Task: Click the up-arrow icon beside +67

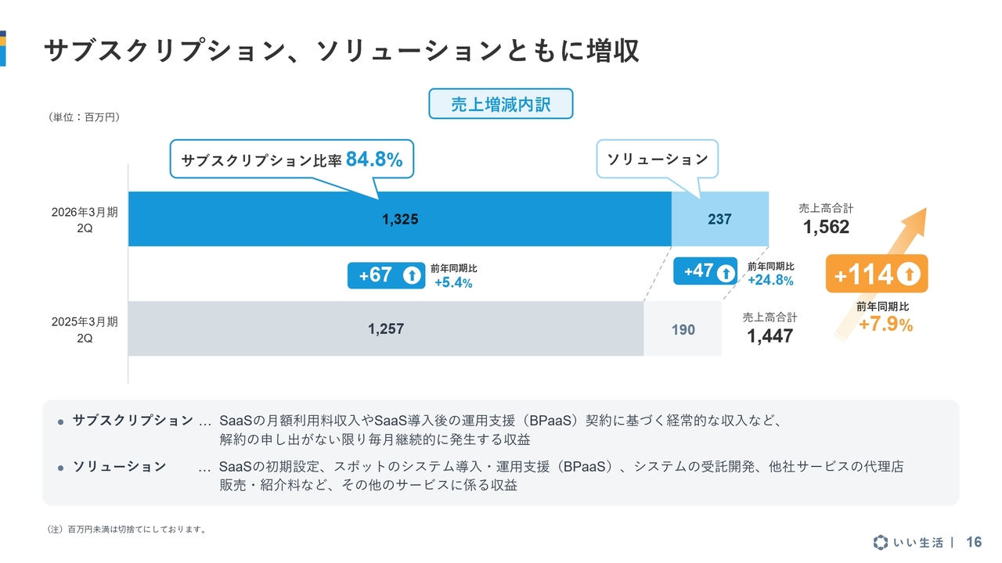Action: pyautogui.click(x=412, y=276)
